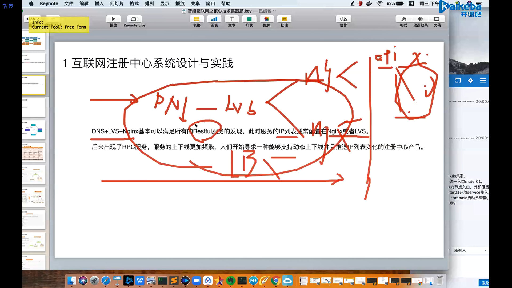Open Keynote Live from toolbar

click(134, 19)
